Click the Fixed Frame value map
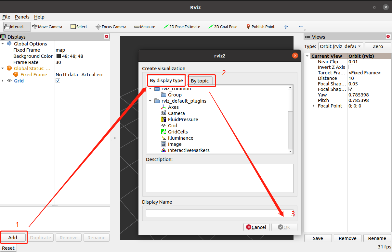Viewport: 392px width, 252px height. (60, 50)
